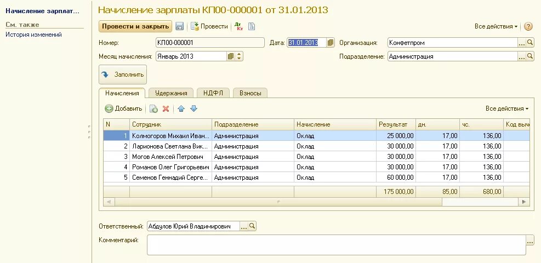Click the copy row icon in table toolbar
Viewport: 541px width, 263px height.
tap(153, 109)
